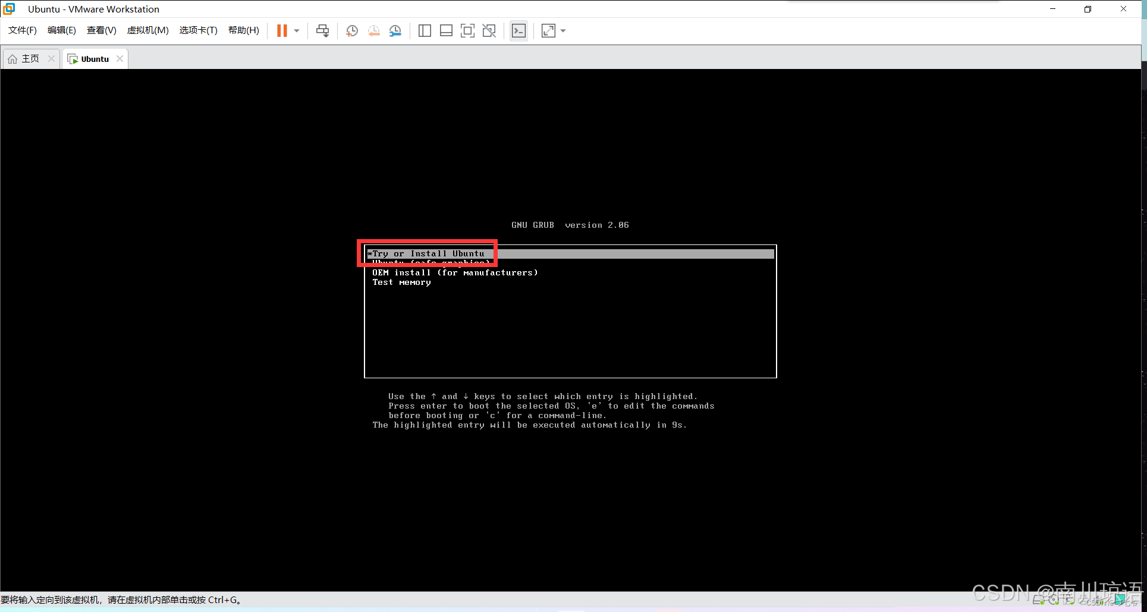This screenshot has width=1147, height=612.
Task: Enter full screen mode
Action: (467, 30)
